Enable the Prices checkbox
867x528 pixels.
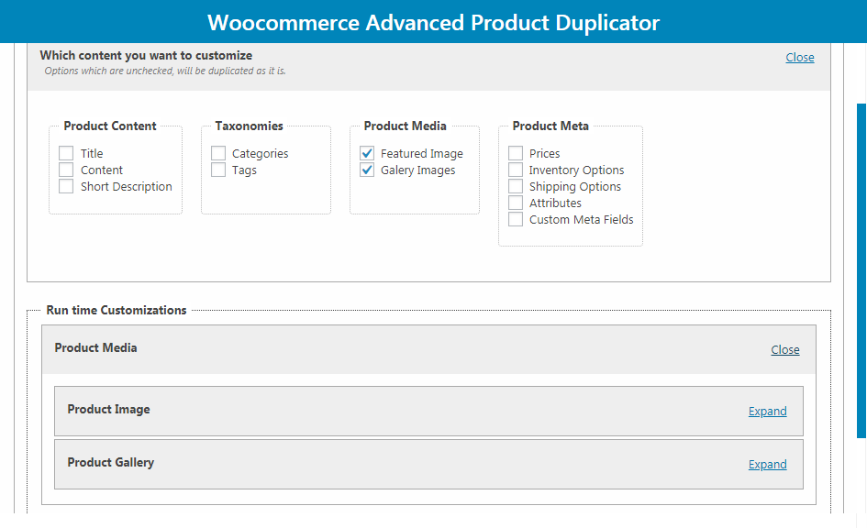[x=516, y=153]
